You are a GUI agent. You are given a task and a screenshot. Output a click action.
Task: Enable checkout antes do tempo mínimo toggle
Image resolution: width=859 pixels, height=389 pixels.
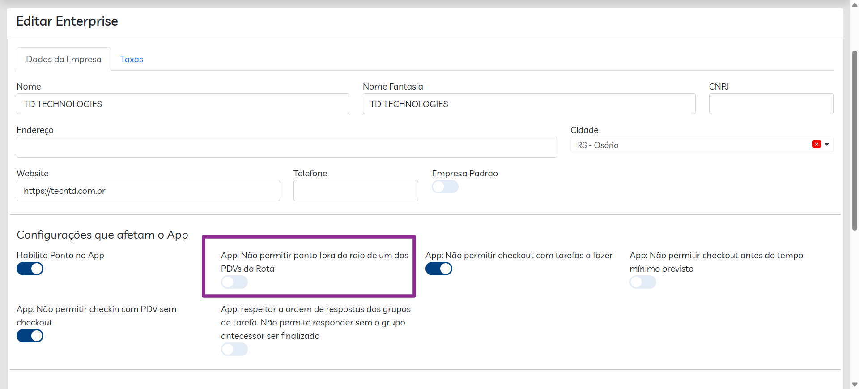pyautogui.click(x=643, y=282)
